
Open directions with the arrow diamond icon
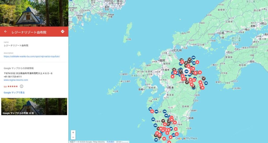[62, 32]
